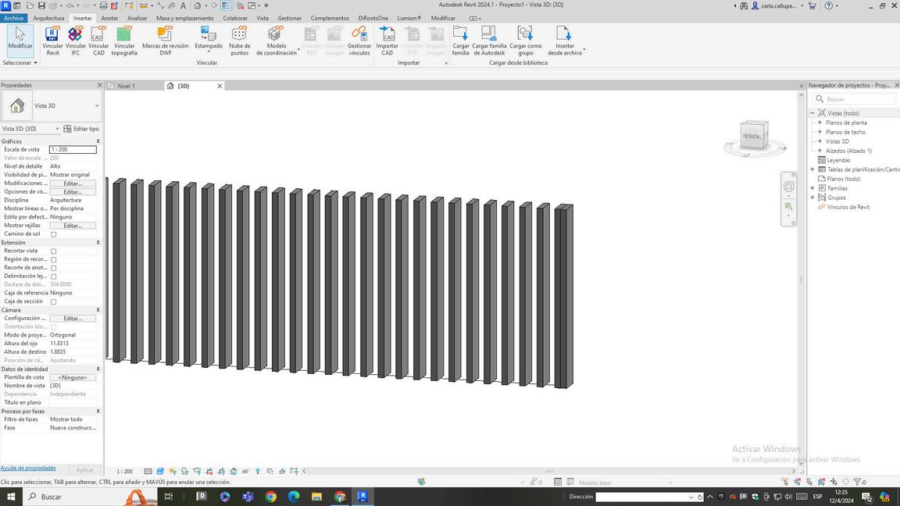The height and width of the screenshot is (506, 900).
Task: Open Marcas de revisión DWF
Action: (x=166, y=41)
